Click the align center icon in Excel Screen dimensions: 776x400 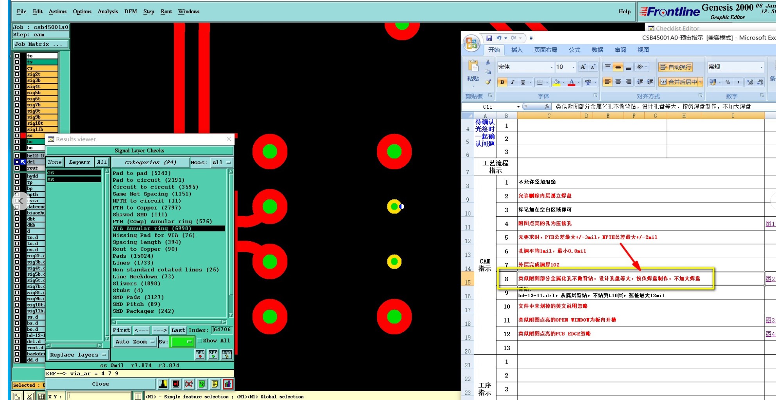tap(618, 82)
